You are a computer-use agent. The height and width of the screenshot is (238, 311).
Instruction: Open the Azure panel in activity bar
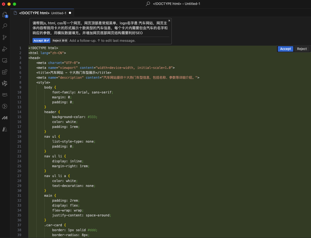click(x=5, y=129)
